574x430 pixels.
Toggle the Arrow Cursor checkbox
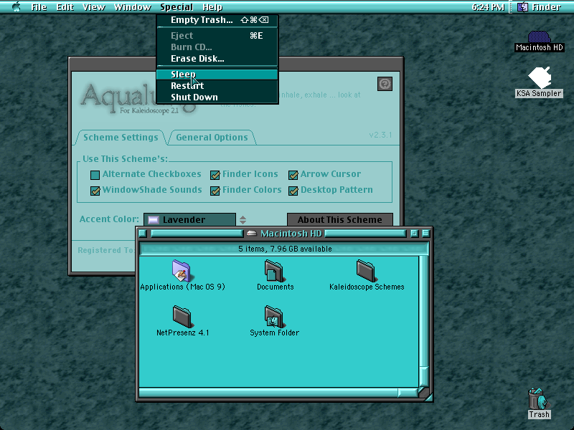[293, 175]
